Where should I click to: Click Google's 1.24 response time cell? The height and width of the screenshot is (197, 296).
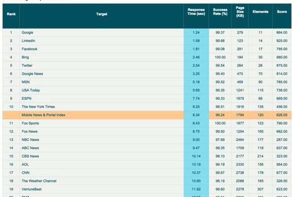coord(196,33)
